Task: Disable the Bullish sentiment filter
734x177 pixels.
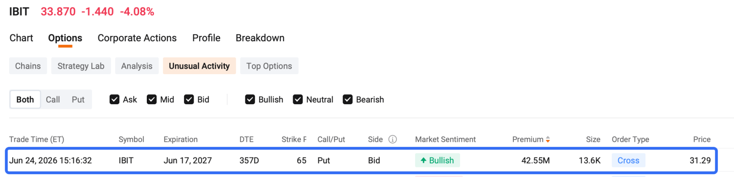Action: tap(250, 100)
